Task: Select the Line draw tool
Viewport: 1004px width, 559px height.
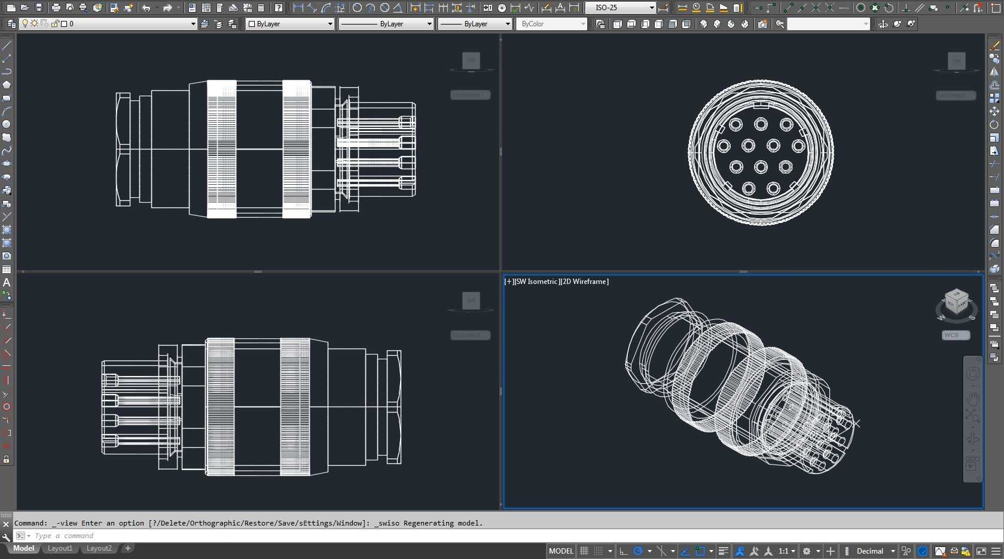Action: pyautogui.click(x=7, y=45)
